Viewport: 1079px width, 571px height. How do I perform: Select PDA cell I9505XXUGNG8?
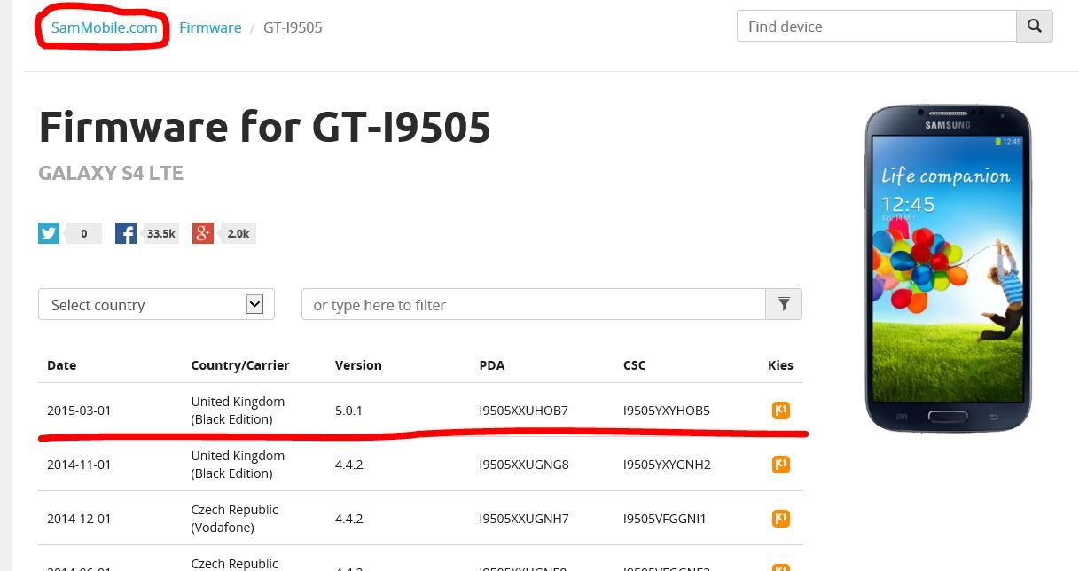pyautogui.click(x=524, y=465)
